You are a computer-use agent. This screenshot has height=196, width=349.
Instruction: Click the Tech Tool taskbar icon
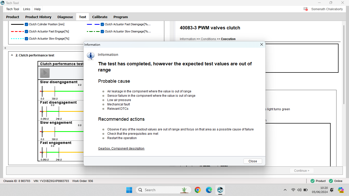(220, 190)
